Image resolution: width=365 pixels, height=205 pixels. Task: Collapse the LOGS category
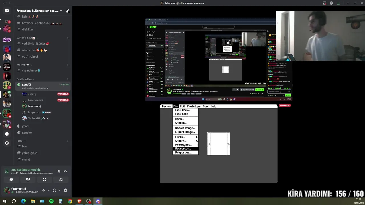click(x=21, y=141)
